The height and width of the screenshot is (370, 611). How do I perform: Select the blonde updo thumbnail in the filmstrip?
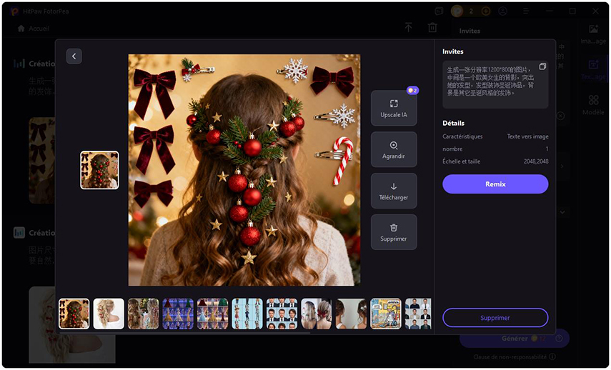click(109, 314)
